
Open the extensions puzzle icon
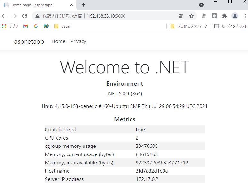(224, 16)
